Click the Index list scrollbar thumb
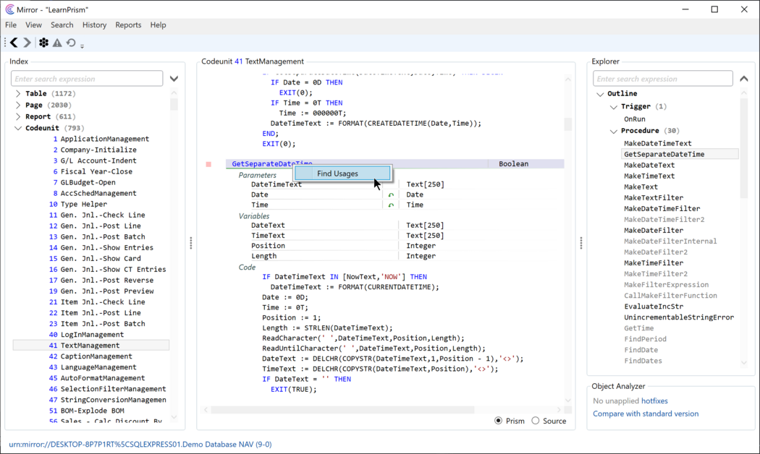This screenshot has width=760, height=454. tap(174, 105)
